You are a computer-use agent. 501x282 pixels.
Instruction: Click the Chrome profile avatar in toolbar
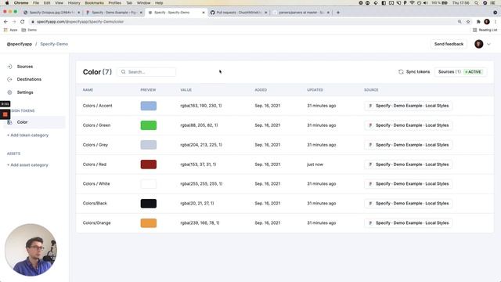[487, 22]
